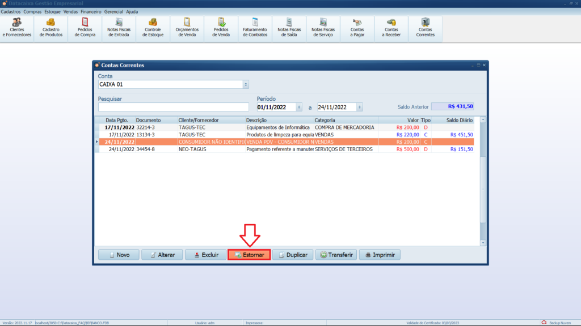Viewport: 581px width, 326px height.
Task: Click the Estornar button
Action: pos(249,255)
